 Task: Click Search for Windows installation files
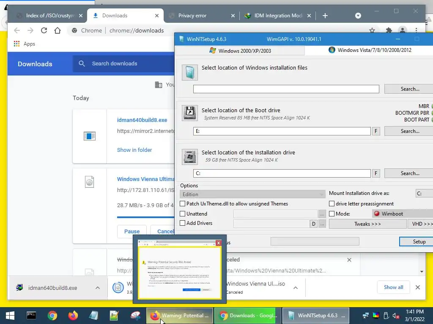tap(410, 89)
